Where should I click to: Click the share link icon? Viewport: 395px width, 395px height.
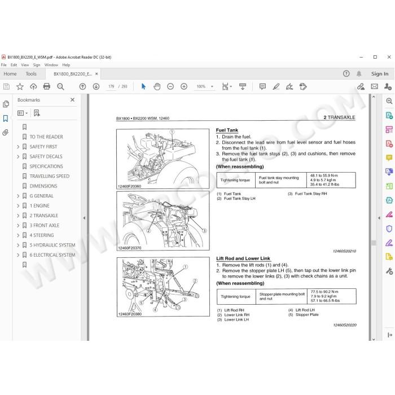pyautogui.click(x=361, y=87)
